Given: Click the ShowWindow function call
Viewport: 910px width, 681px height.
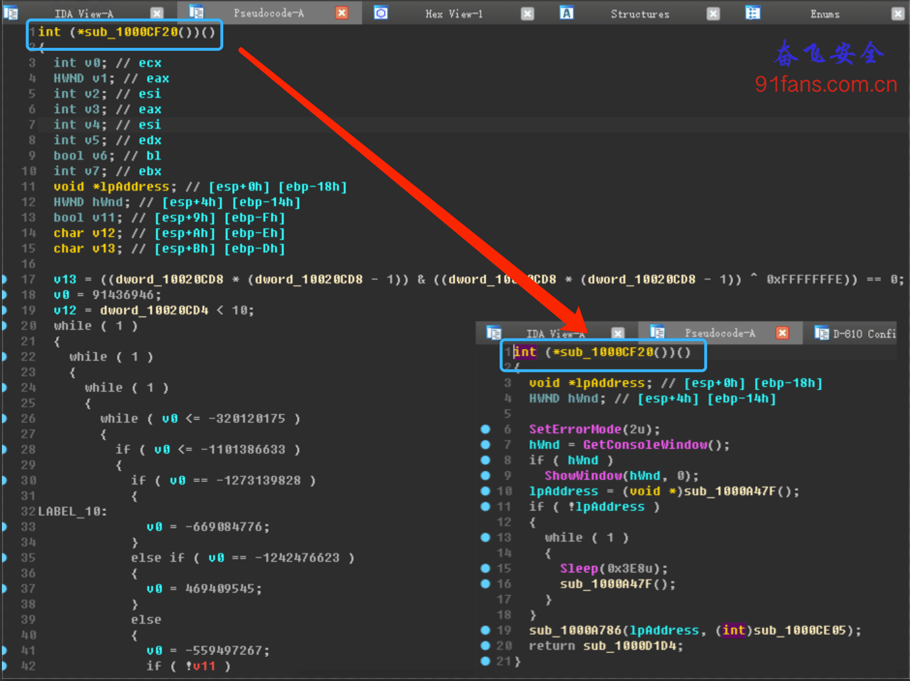Looking at the screenshot, I should click(583, 475).
